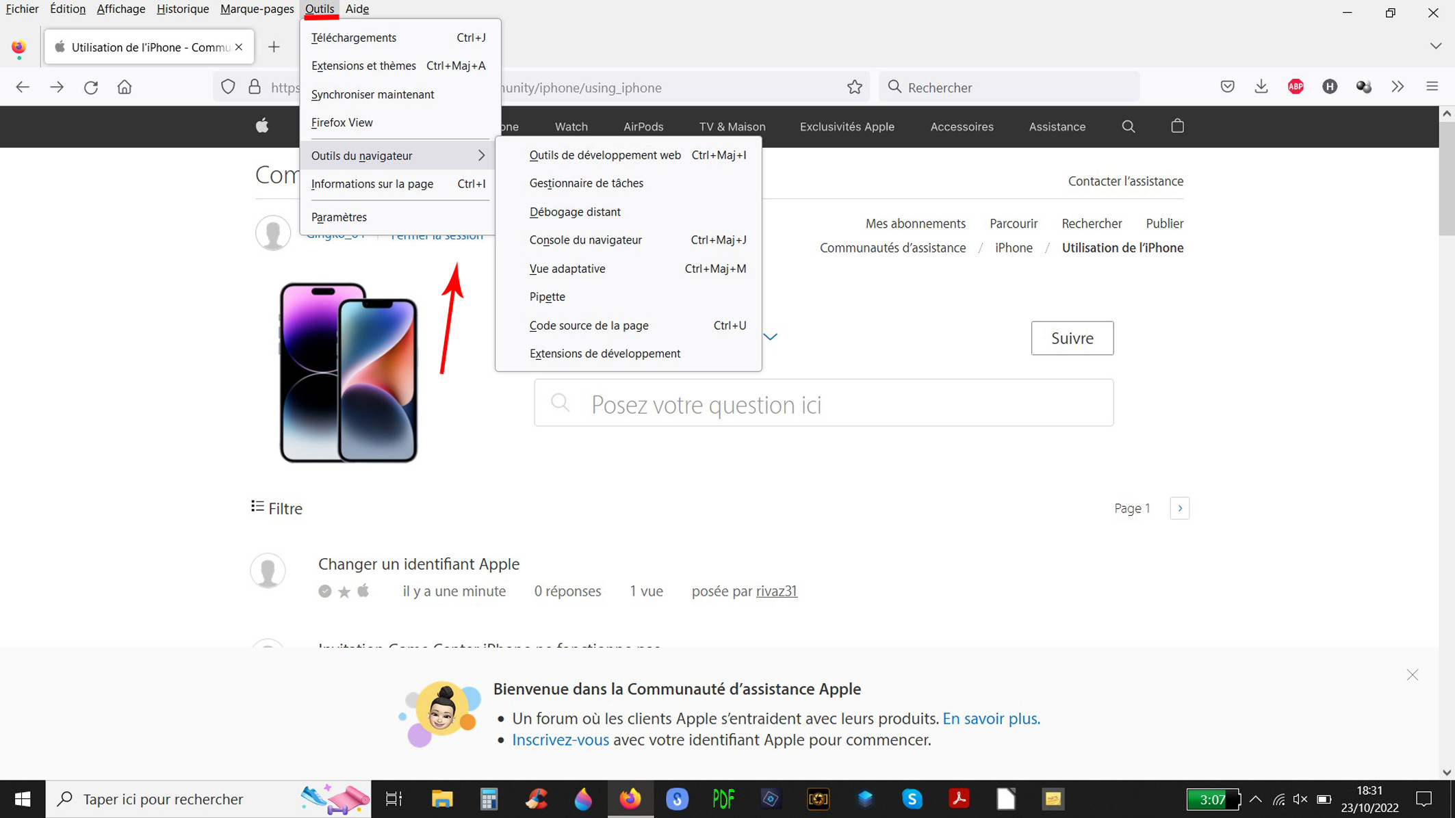Click the Apple site search icon

[1129, 126]
